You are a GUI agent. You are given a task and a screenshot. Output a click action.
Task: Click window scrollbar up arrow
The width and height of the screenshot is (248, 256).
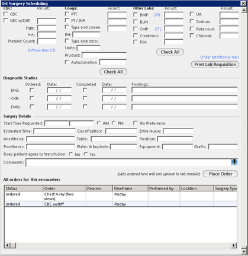click(x=244, y=10)
